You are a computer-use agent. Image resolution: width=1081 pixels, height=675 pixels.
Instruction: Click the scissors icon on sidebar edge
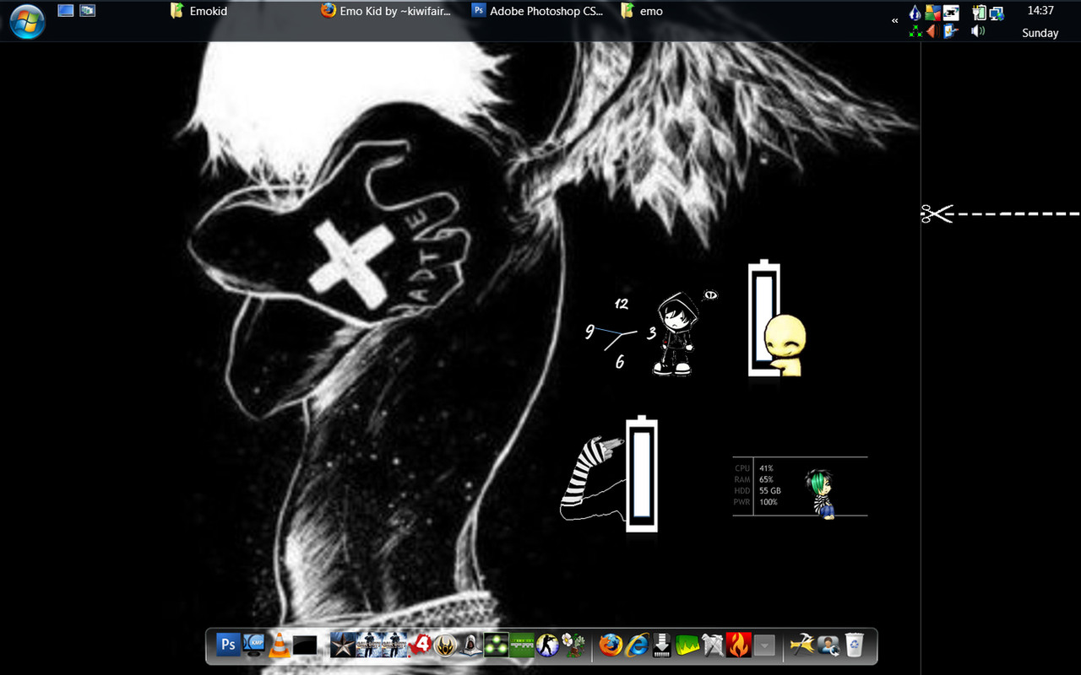coord(936,213)
